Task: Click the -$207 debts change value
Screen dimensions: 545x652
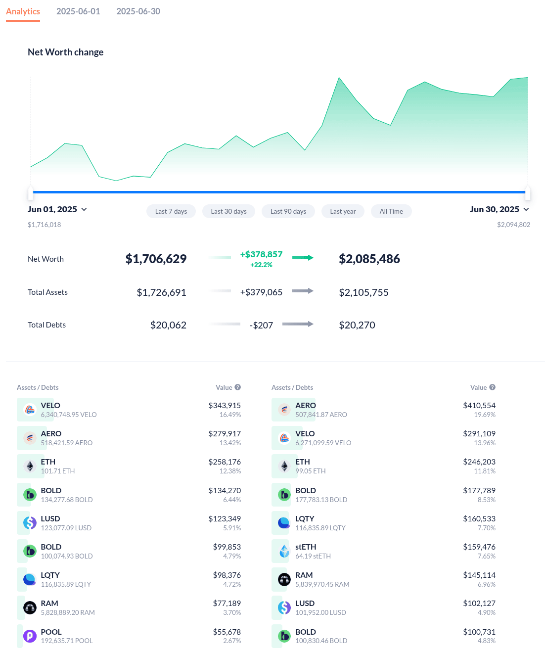Action: tap(261, 325)
